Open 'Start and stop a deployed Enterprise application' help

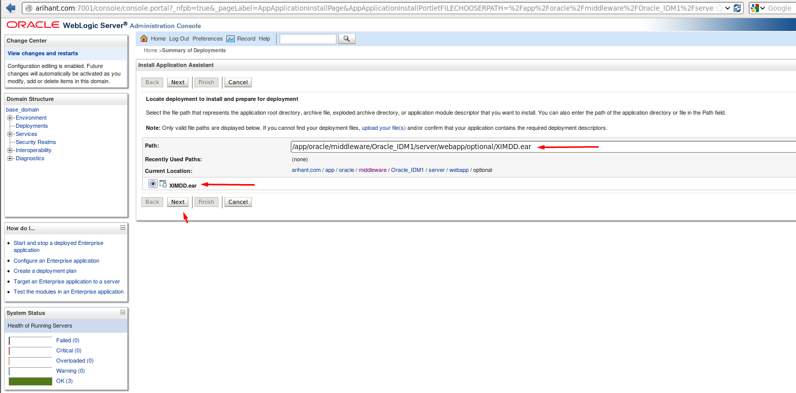pos(58,246)
